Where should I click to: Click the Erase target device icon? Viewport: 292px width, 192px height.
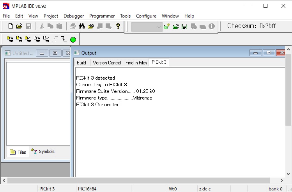point(37,39)
